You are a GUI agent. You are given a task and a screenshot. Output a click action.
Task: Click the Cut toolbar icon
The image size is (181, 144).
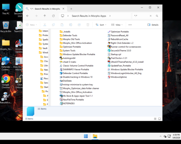(x=45, y=25)
